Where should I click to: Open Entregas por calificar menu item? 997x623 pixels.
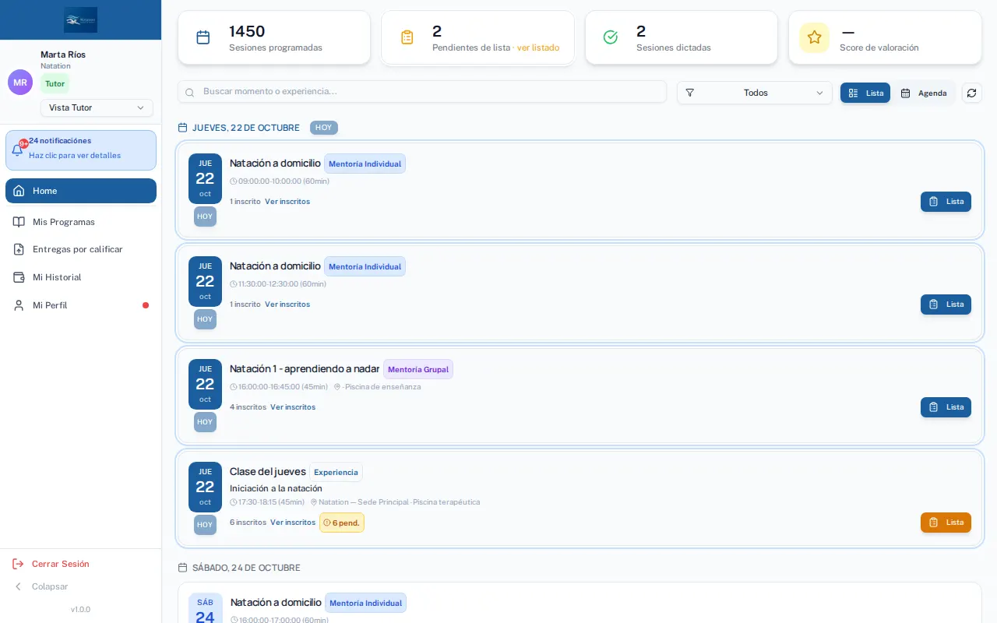click(x=81, y=249)
